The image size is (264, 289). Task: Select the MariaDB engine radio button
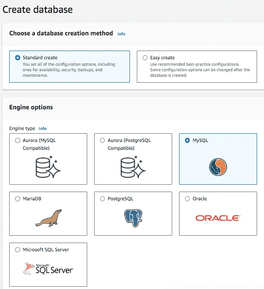click(17, 198)
